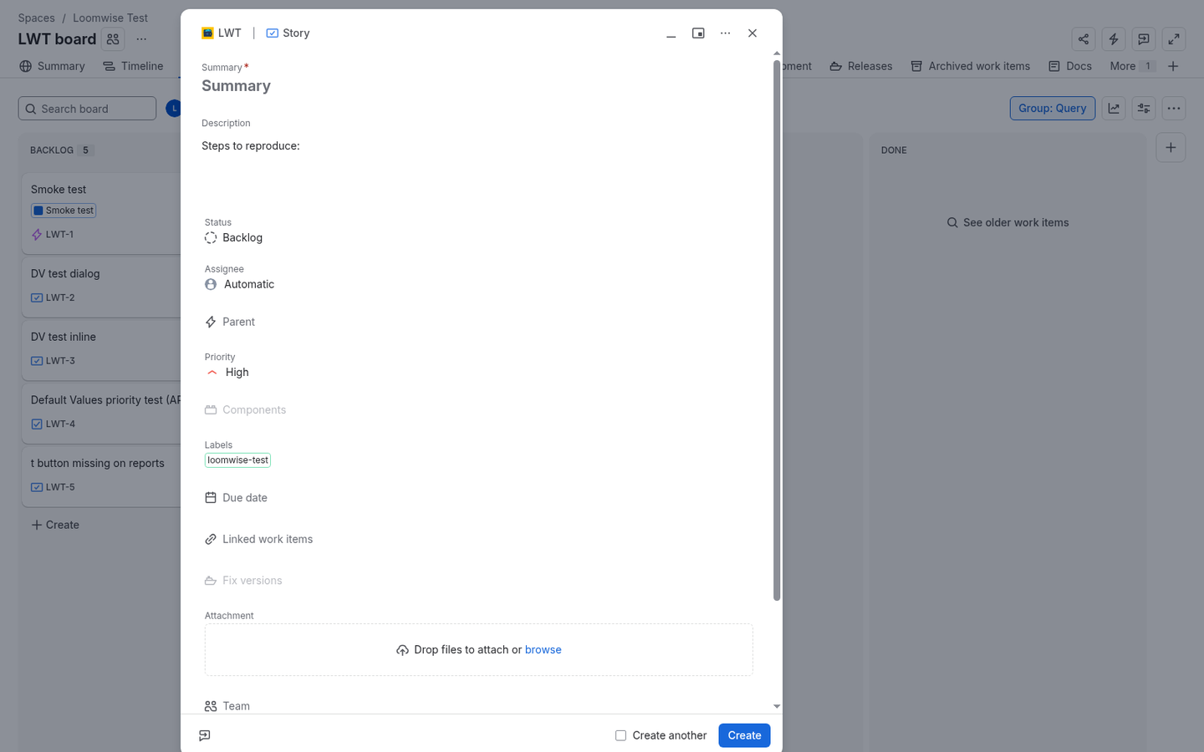Check the Create another checkbox
Viewport: 1204px width, 752px height.
[620, 735]
